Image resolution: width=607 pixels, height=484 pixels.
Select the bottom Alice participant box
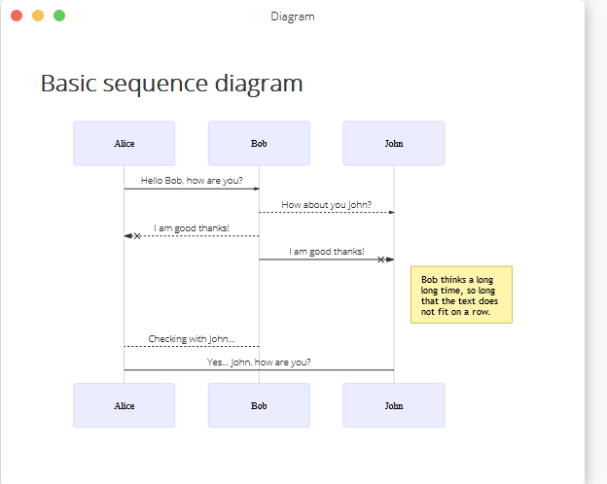(x=124, y=405)
